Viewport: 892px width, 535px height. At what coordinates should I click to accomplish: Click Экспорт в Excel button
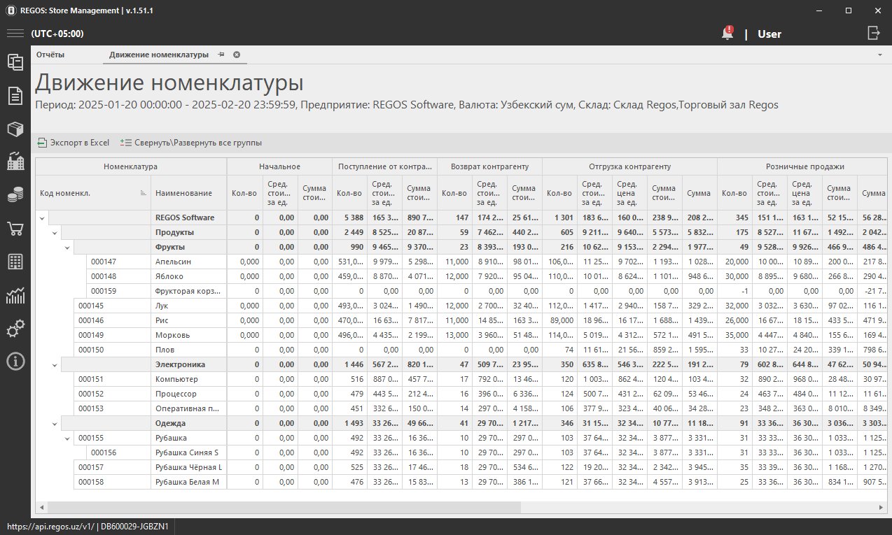coord(74,143)
